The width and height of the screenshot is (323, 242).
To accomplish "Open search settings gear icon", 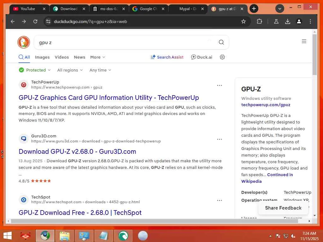I will click(222, 57).
